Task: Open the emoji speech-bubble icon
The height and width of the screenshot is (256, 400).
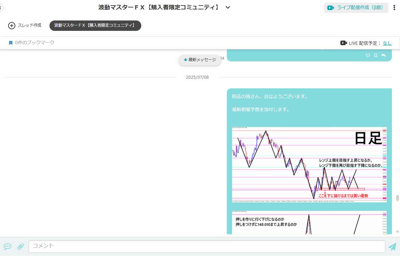Action: tap(7, 247)
